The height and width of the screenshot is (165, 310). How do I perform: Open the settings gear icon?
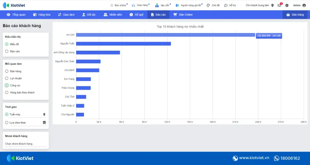pos(287,5)
